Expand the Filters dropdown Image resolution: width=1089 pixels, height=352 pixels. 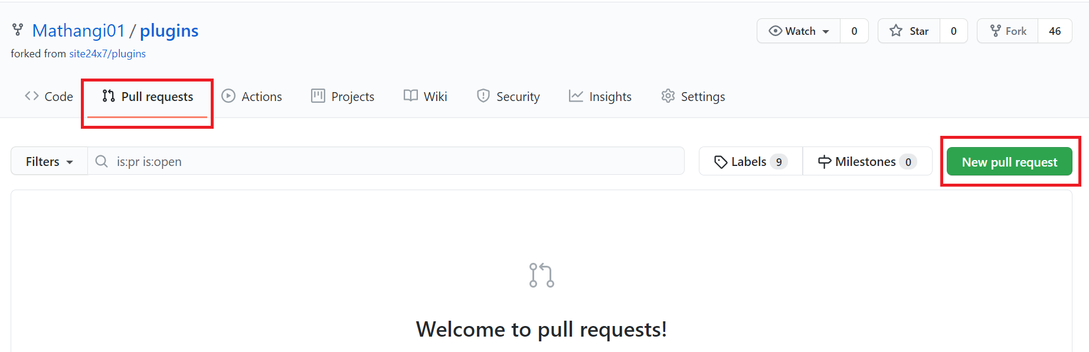(x=49, y=162)
